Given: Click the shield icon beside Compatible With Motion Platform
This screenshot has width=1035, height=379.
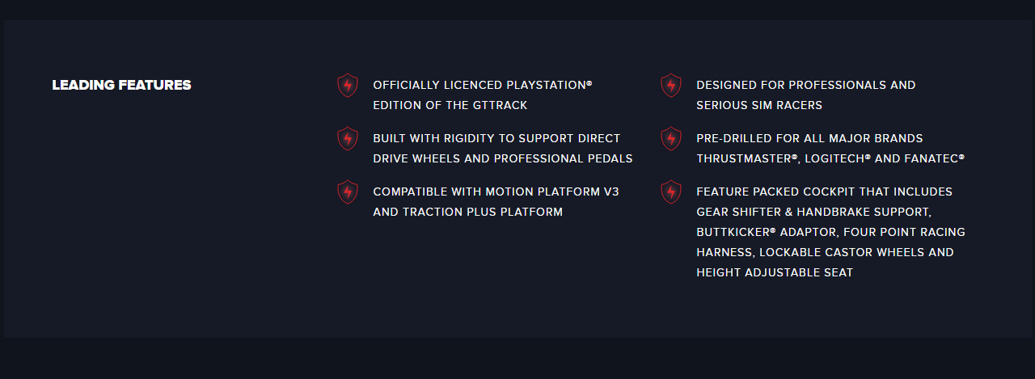Looking at the screenshot, I should (x=348, y=192).
